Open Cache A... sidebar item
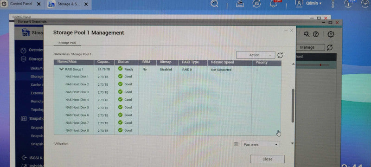Viewport: 371px width, 167px height. 37,85
